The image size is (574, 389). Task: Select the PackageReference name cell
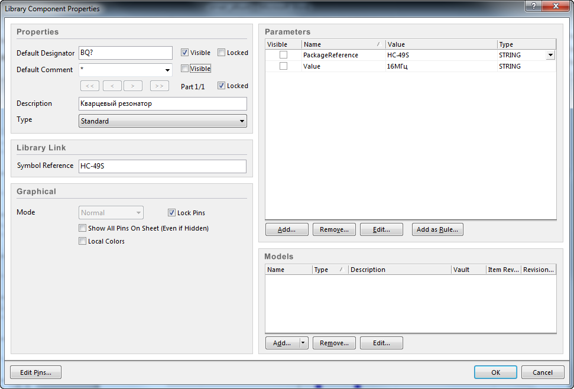(x=343, y=55)
